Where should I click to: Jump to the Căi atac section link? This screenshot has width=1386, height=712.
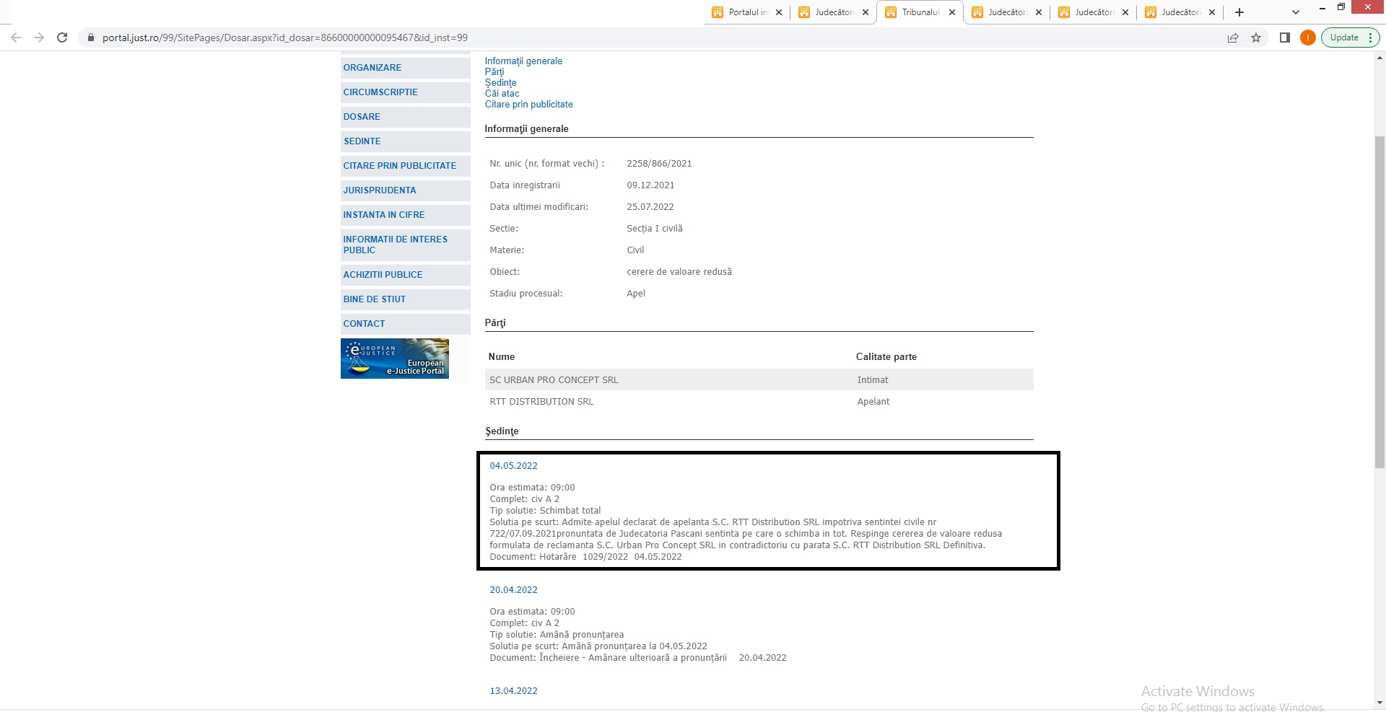click(502, 94)
